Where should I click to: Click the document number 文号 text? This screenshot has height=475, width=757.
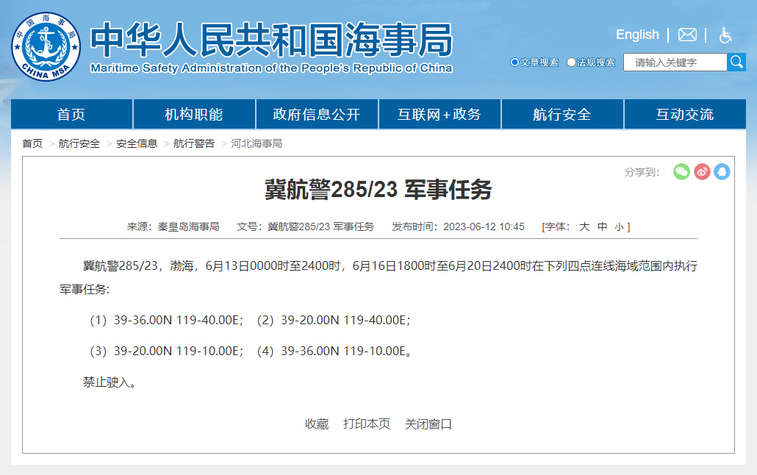(x=305, y=226)
